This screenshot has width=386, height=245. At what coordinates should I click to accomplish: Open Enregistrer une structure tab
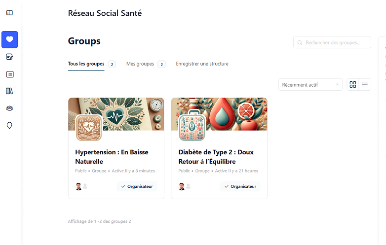(x=202, y=64)
